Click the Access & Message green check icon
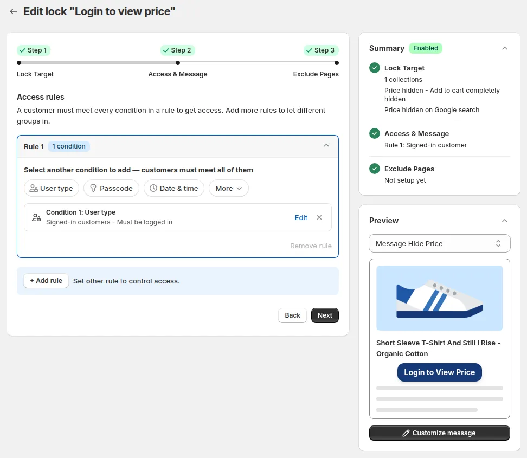Screen dimensions: 527x458 (x=375, y=133)
